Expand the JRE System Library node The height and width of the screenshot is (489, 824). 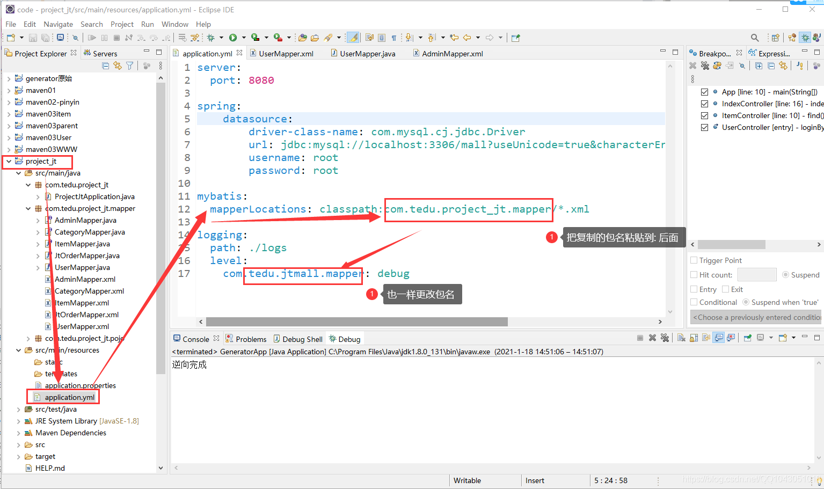click(x=18, y=421)
